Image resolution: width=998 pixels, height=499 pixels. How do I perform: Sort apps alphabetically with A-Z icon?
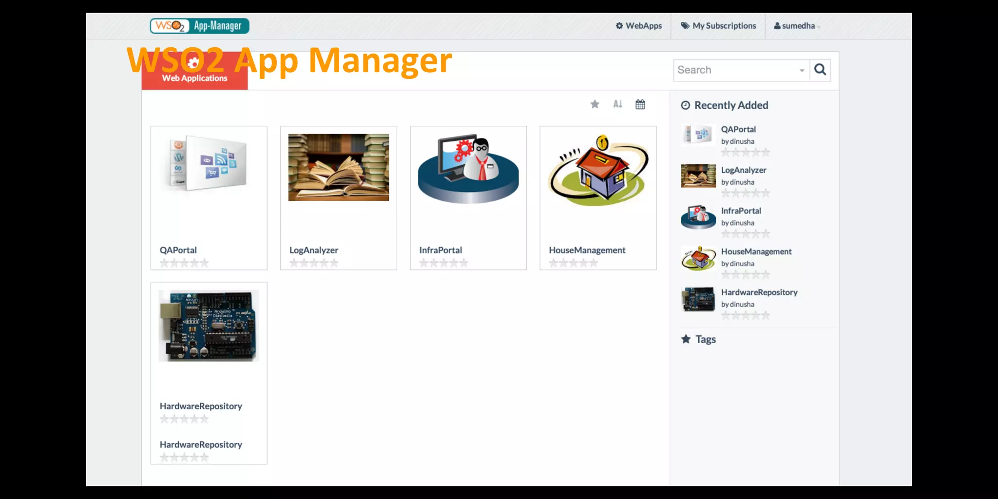[617, 104]
